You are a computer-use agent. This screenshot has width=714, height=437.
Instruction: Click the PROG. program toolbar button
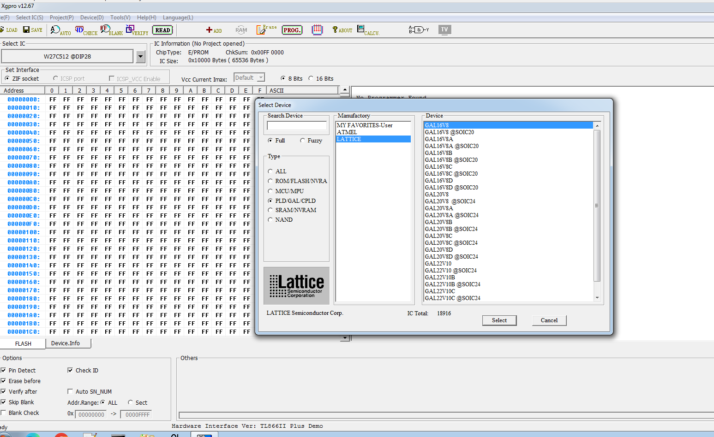292,30
